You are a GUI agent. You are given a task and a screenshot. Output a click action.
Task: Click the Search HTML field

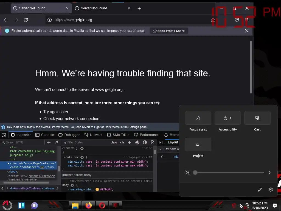click(23, 143)
